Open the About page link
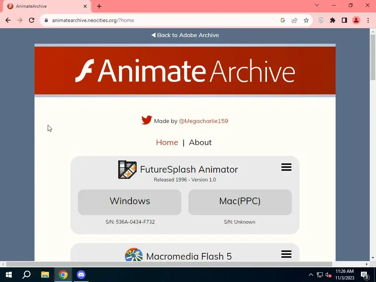The image size is (376, 282). click(x=200, y=142)
